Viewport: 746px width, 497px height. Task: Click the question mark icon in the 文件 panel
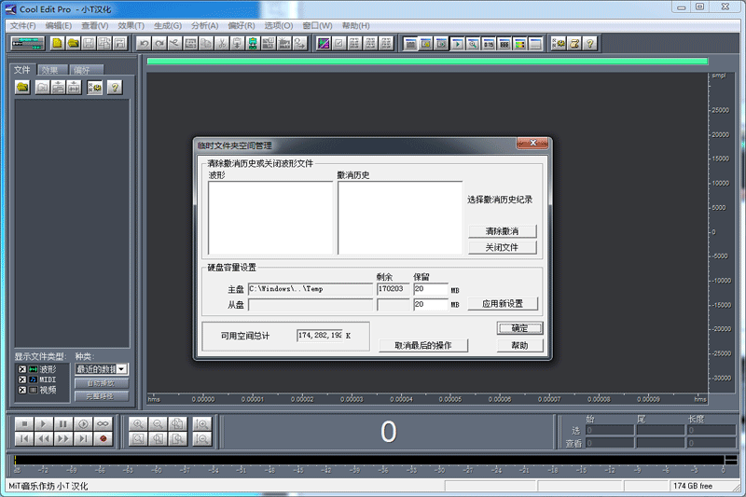(114, 87)
